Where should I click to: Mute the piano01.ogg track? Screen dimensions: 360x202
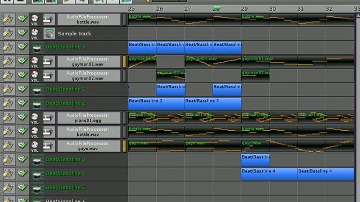point(22,117)
